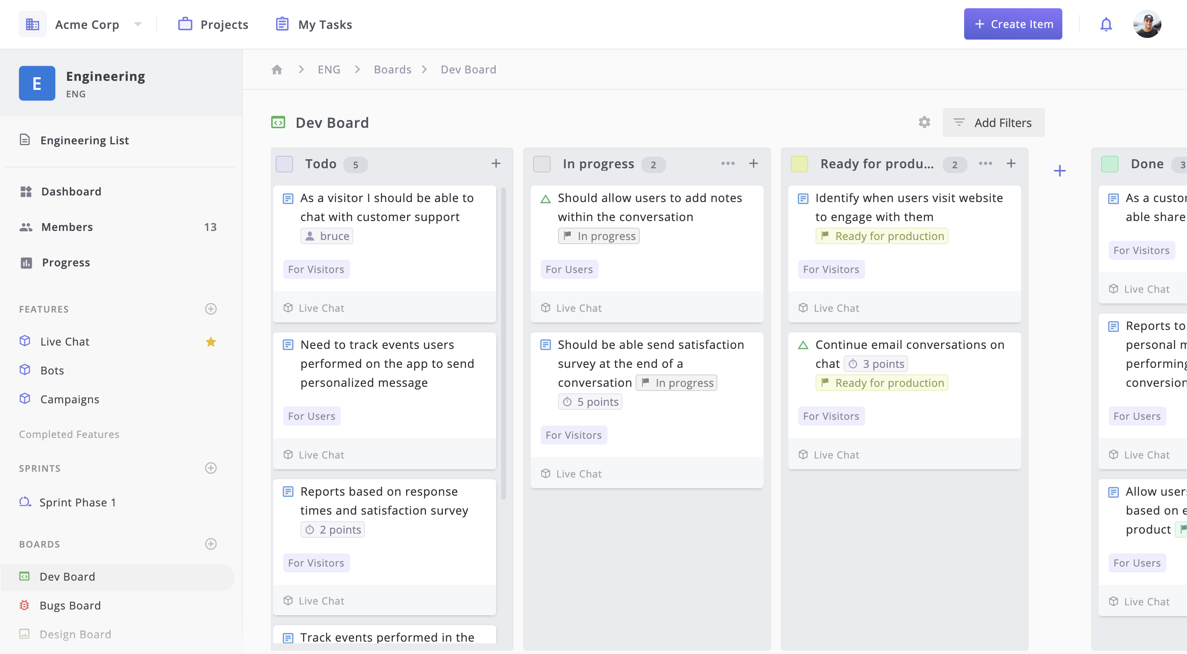Add a new board column
The image size is (1187, 654).
1059,171
